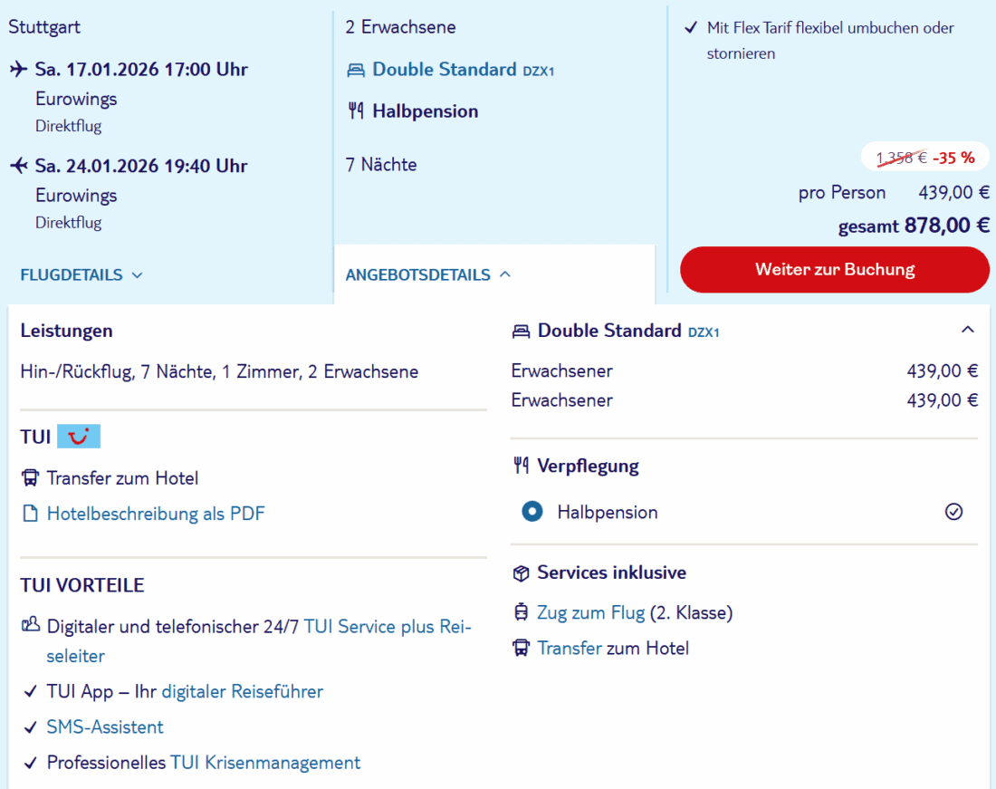The height and width of the screenshot is (789, 996).
Task: Click the train icon beside Zug zum Flug
Action: (521, 613)
